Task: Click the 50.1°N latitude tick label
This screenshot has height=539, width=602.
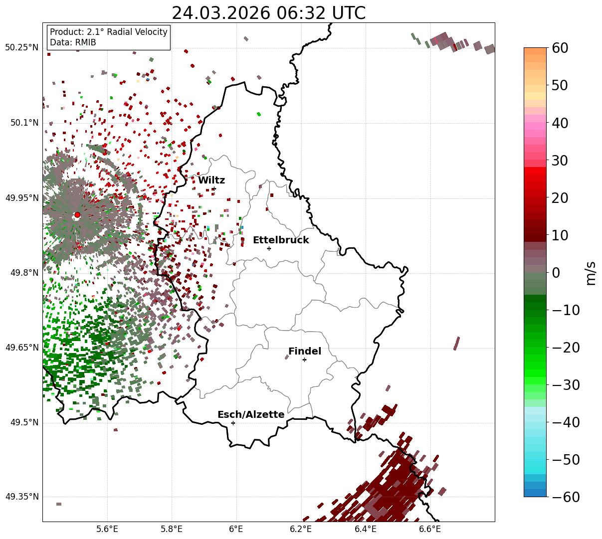Action: tap(24, 123)
